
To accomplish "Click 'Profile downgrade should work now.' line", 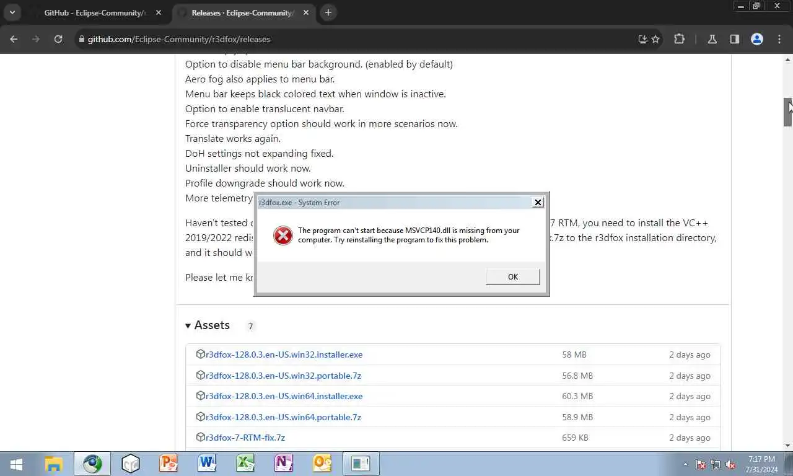I will point(265,183).
